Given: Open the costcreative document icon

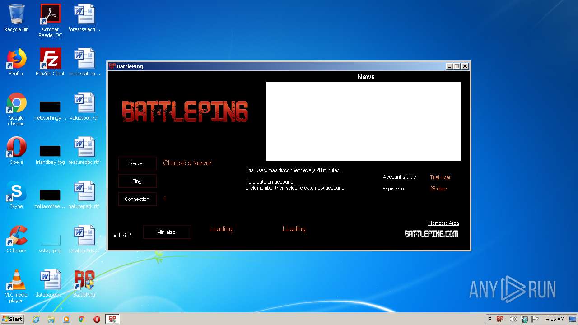Looking at the screenshot, I should [84, 62].
